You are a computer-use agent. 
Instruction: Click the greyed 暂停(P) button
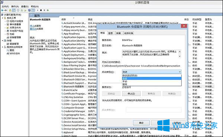coord(151,93)
